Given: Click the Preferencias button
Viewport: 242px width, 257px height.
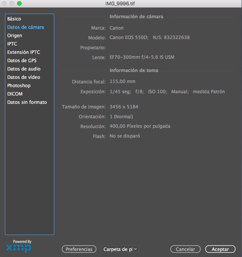Looking at the screenshot, I should pyautogui.click(x=79, y=249).
